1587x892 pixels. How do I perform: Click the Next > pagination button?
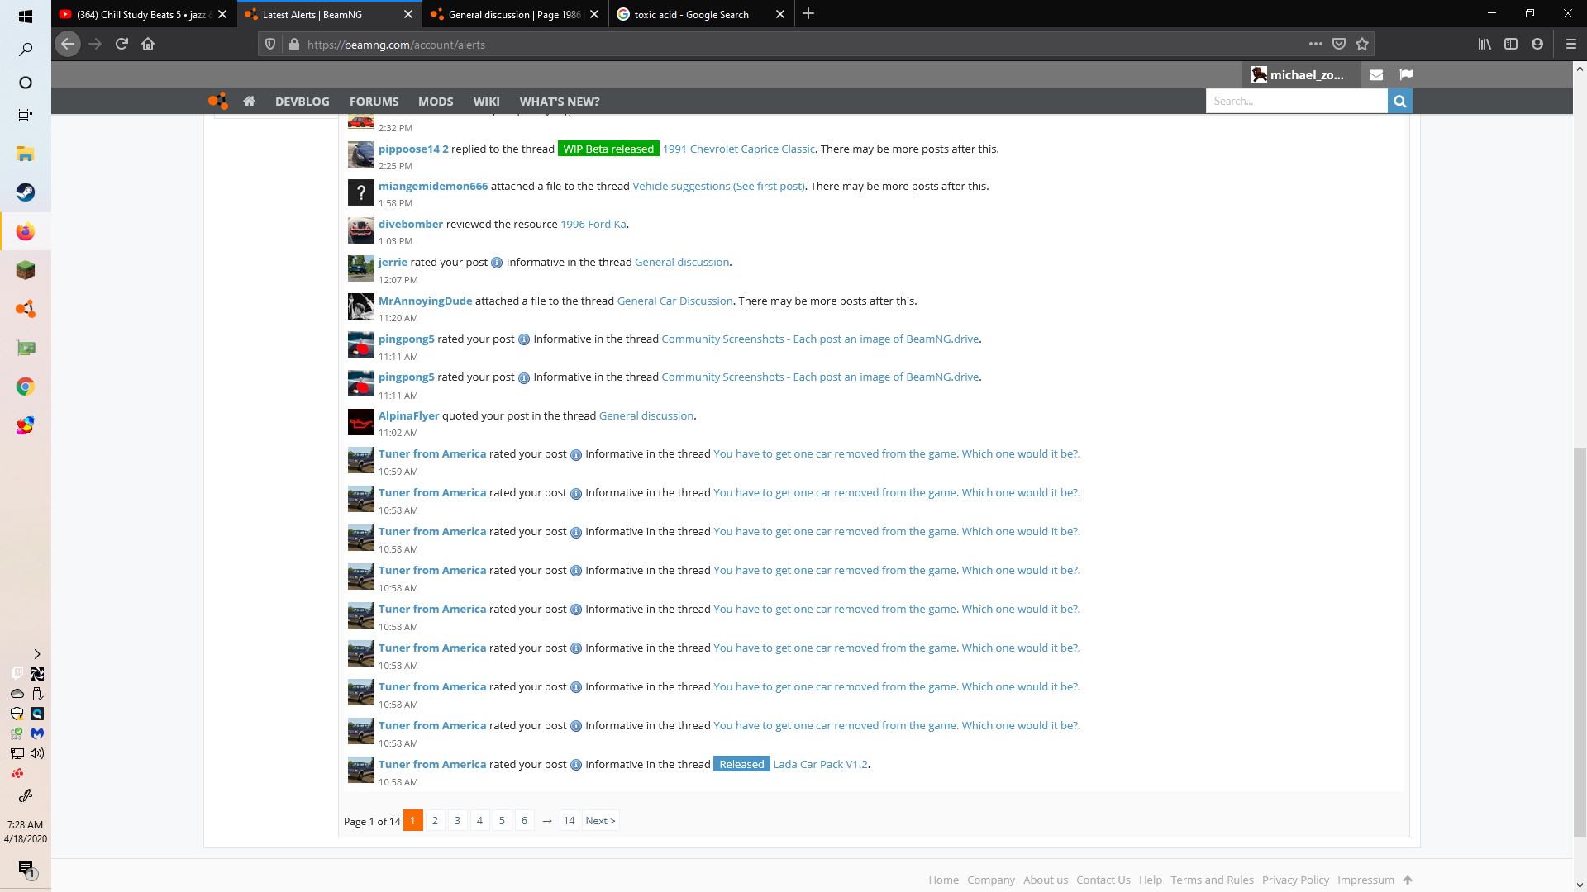pos(600,821)
